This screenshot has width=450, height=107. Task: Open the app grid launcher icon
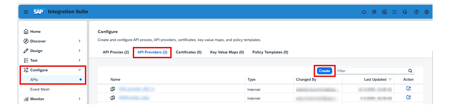[x=395, y=12]
